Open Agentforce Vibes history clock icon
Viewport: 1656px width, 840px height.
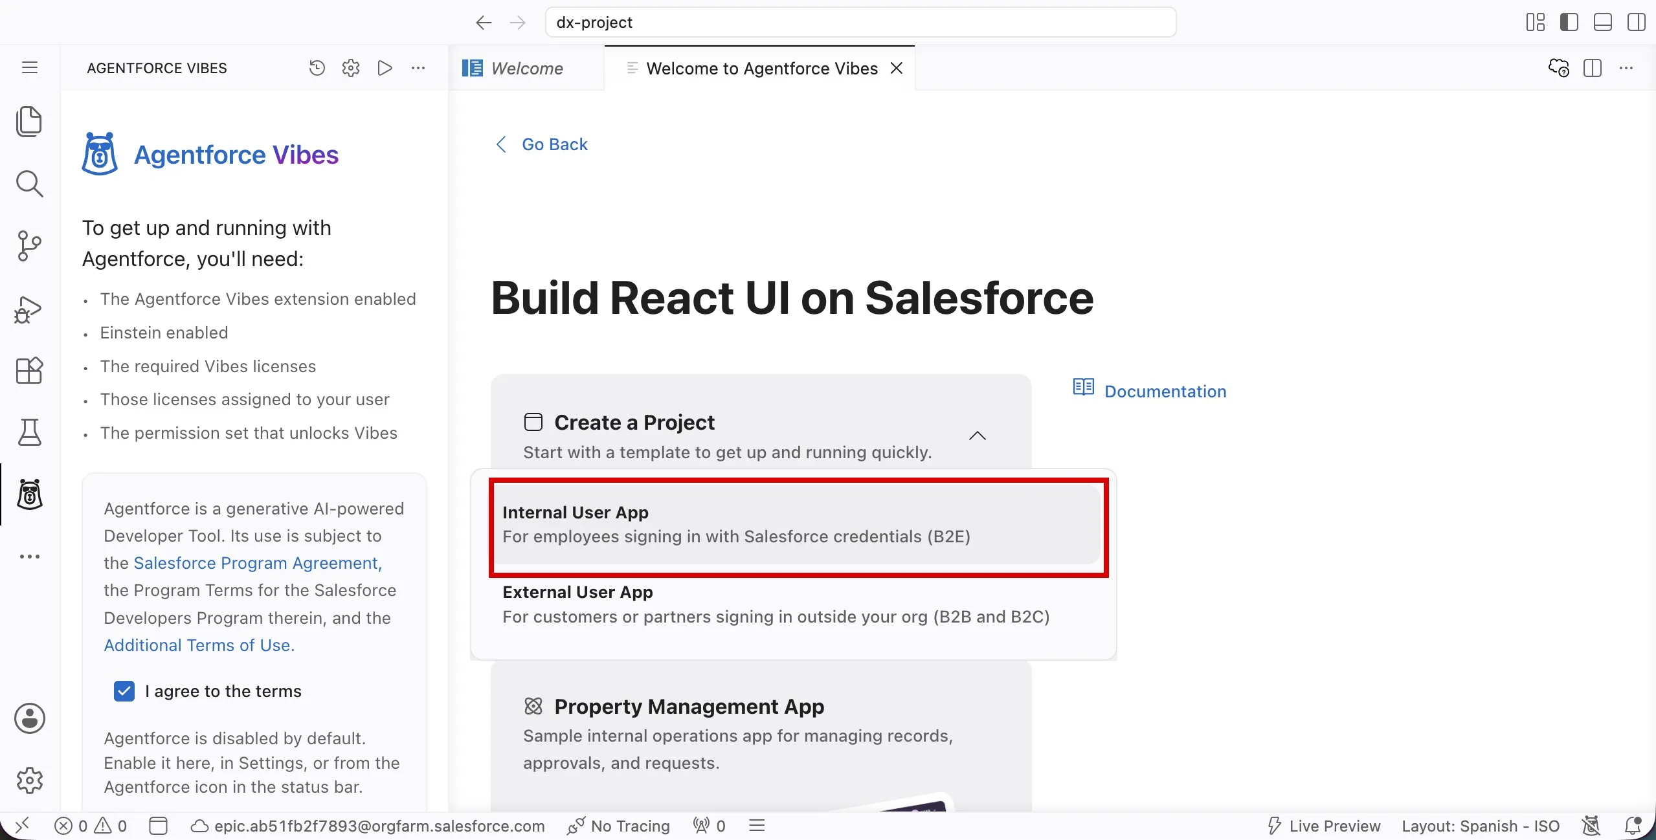point(317,68)
